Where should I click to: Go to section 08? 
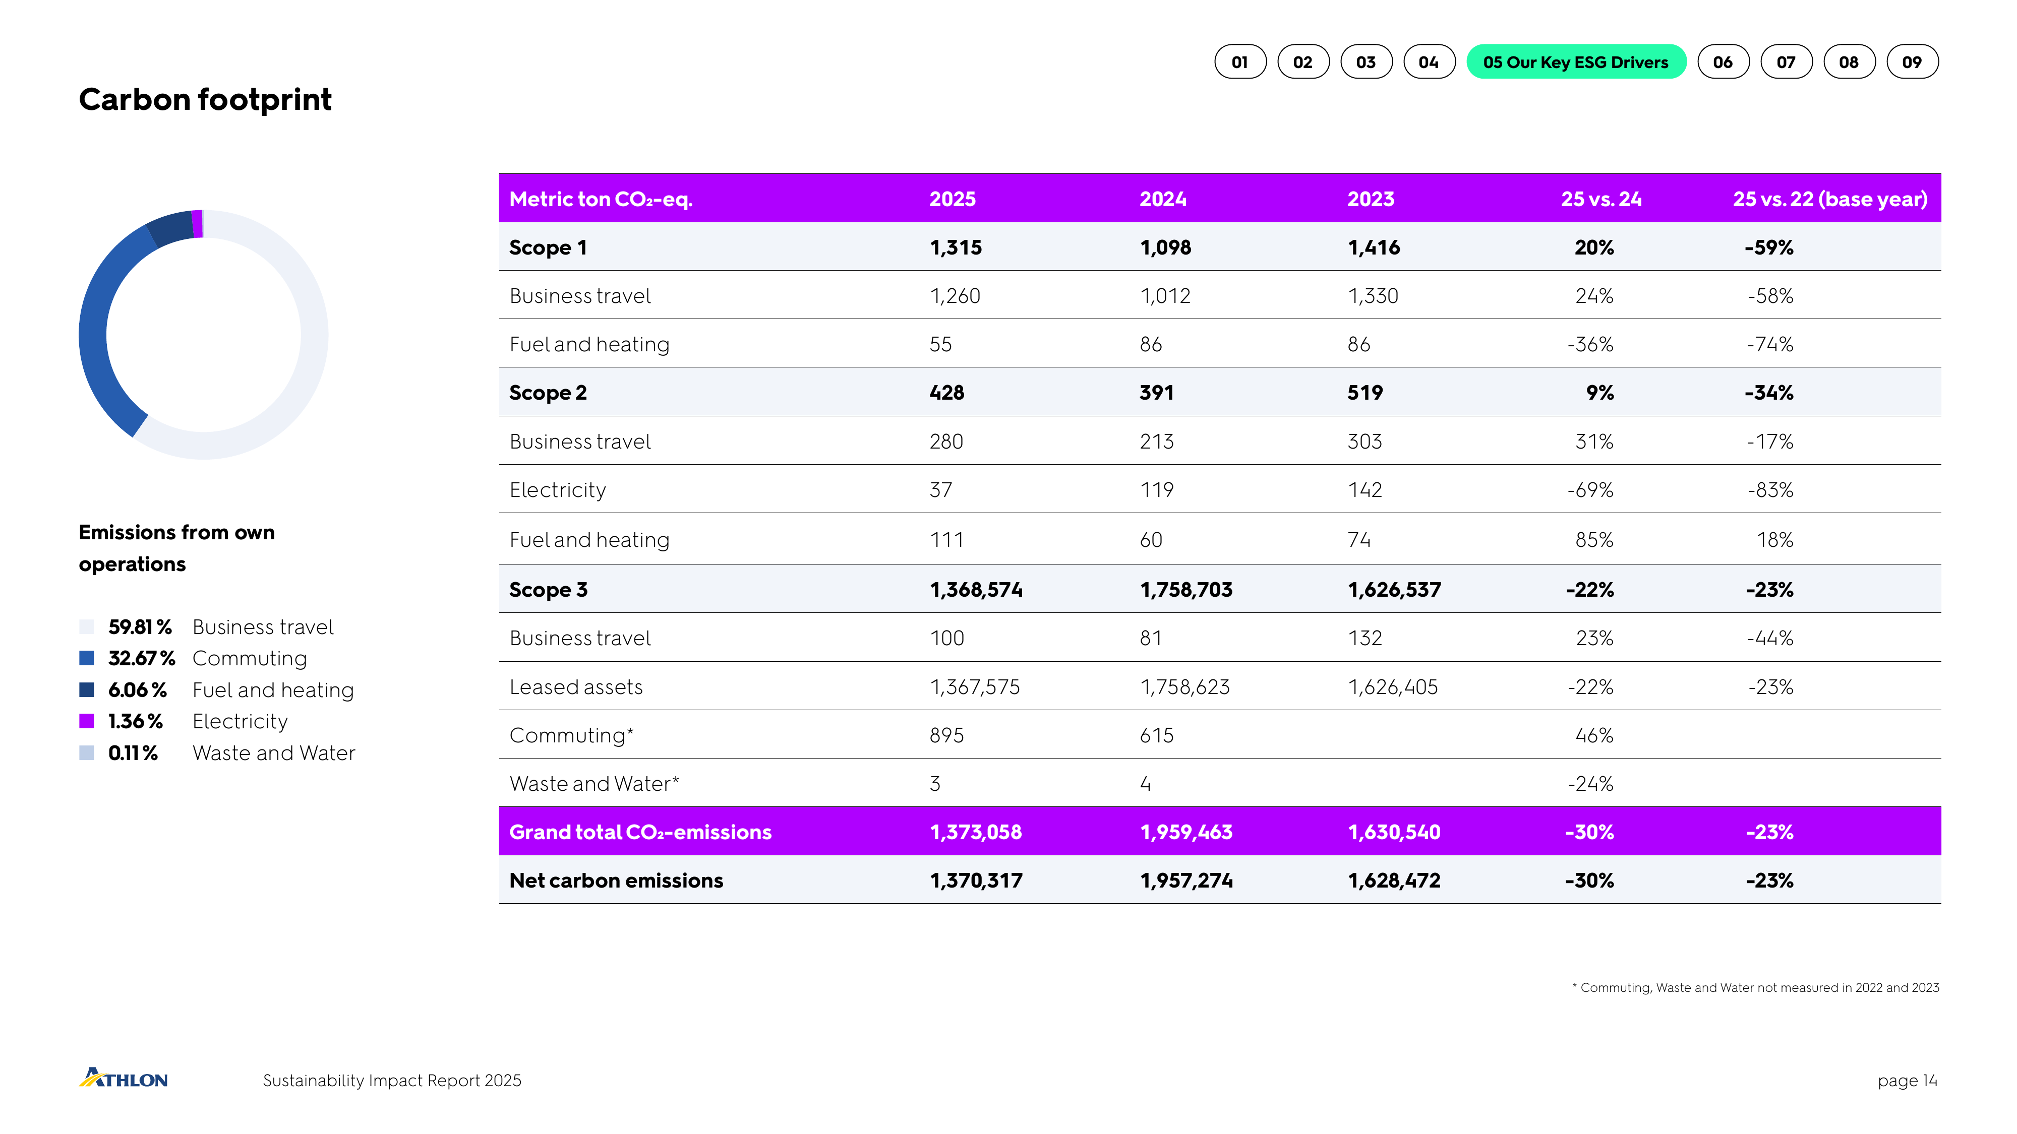point(1850,62)
